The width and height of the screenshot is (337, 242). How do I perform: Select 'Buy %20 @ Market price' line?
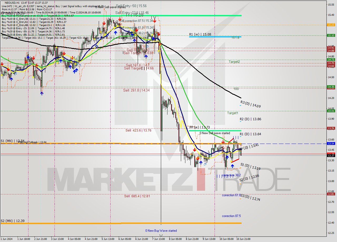click(x=38, y=16)
